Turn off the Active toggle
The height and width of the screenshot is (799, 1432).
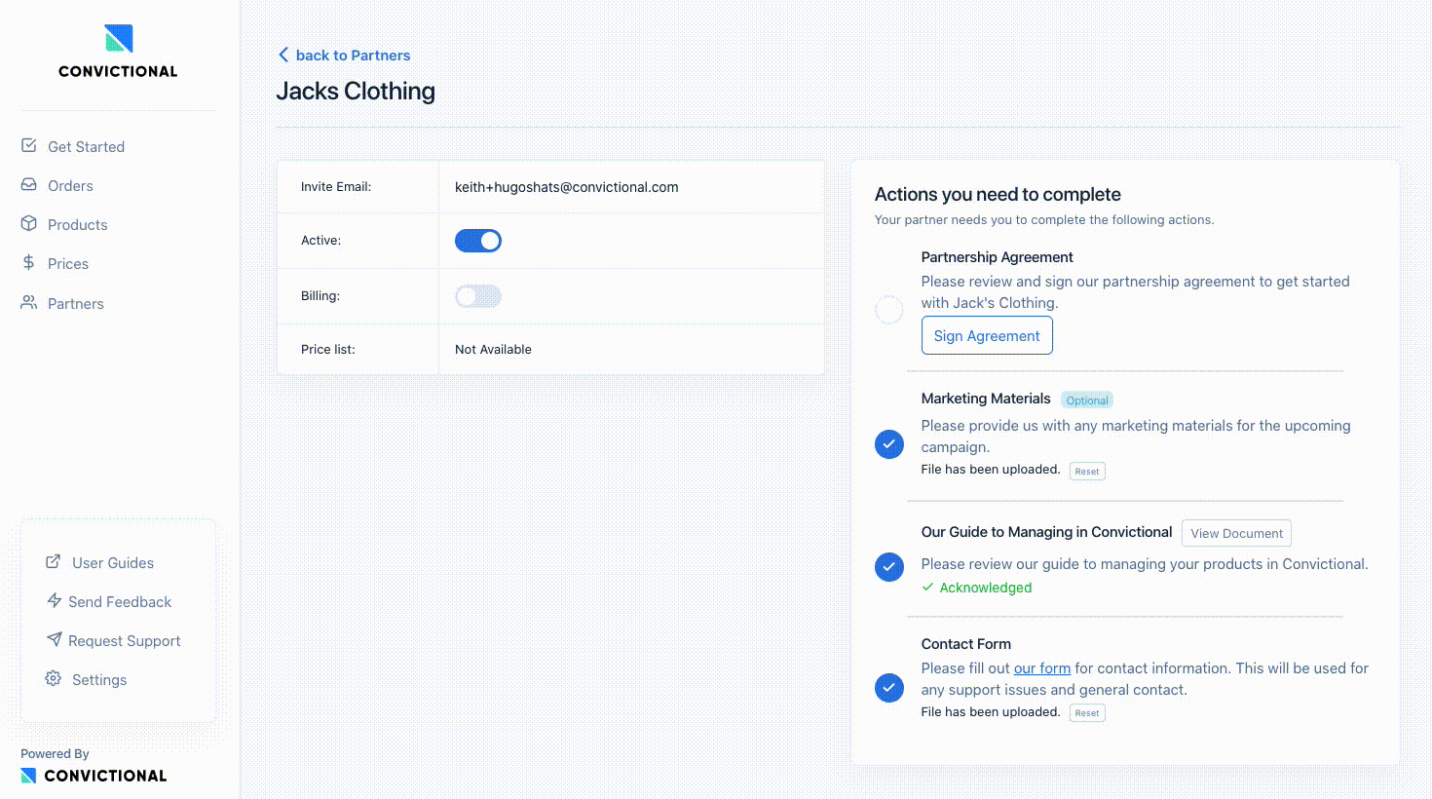(x=478, y=241)
